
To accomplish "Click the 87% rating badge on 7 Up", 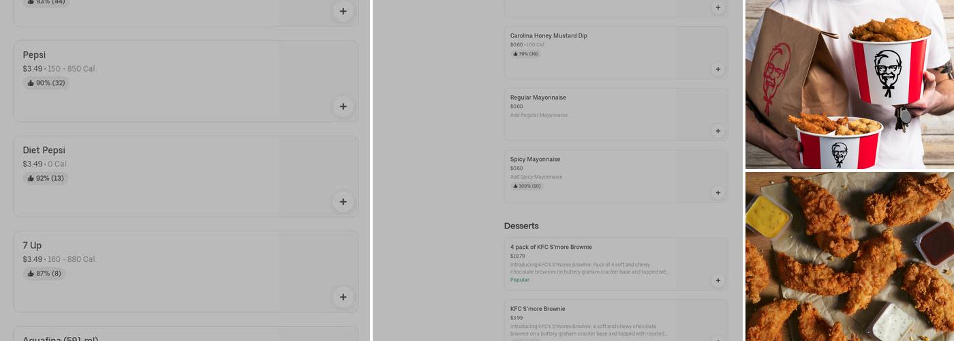I will point(44,274).
